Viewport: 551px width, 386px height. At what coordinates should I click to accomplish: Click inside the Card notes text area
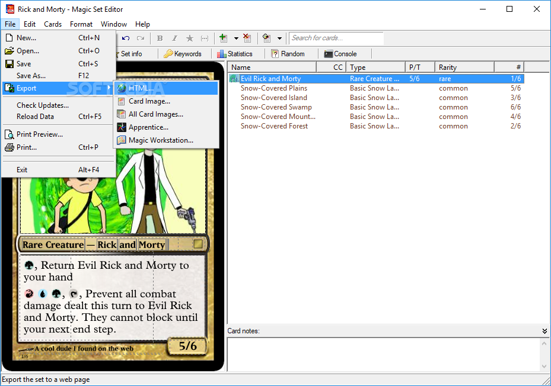384,355
